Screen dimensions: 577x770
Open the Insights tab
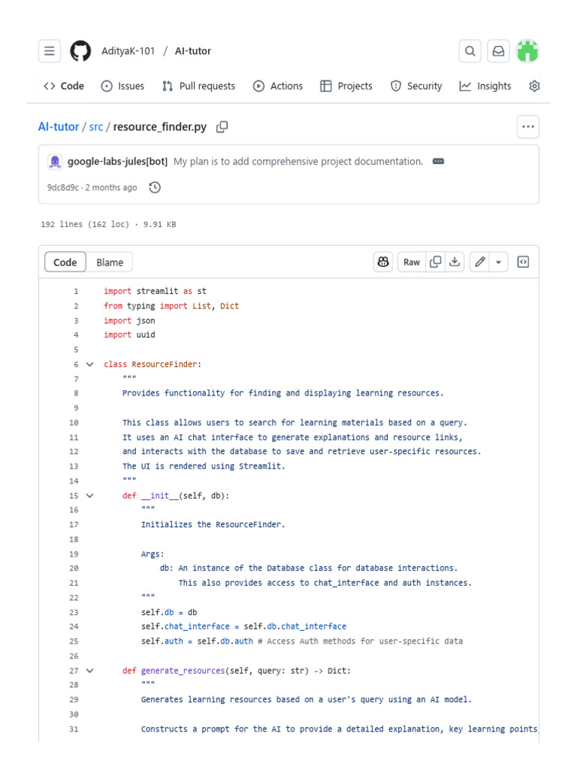point(485,86)
